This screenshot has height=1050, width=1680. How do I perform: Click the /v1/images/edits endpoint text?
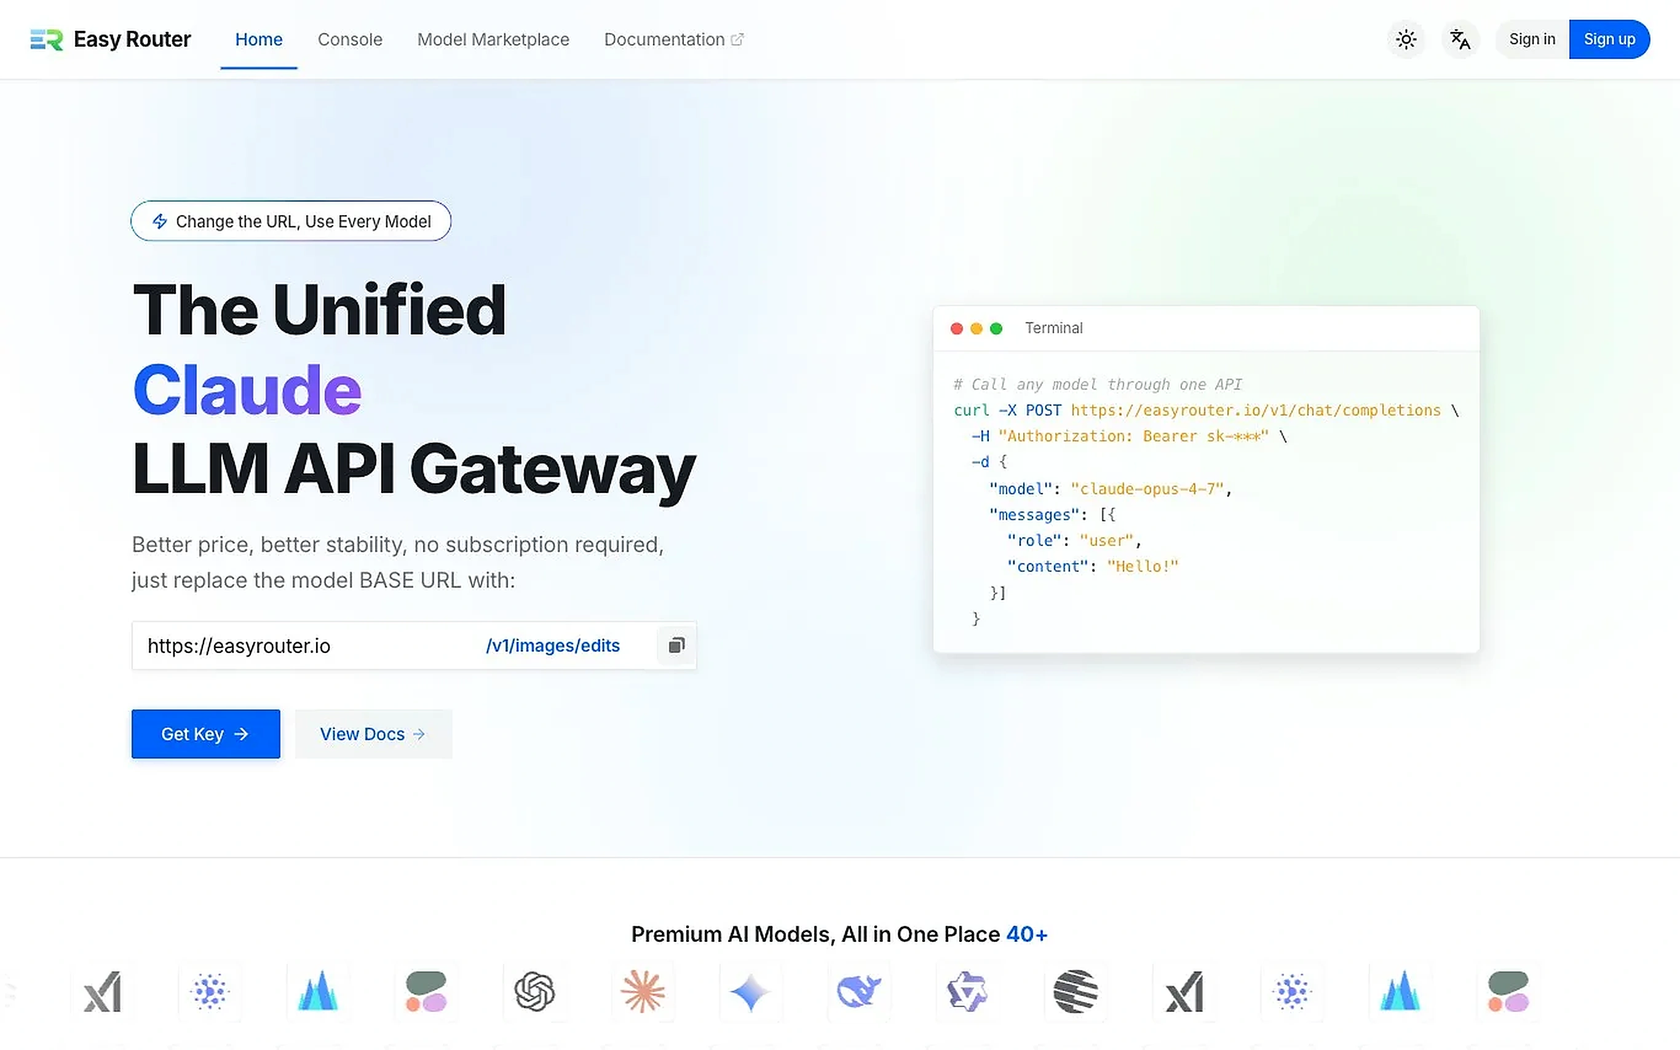553,646
